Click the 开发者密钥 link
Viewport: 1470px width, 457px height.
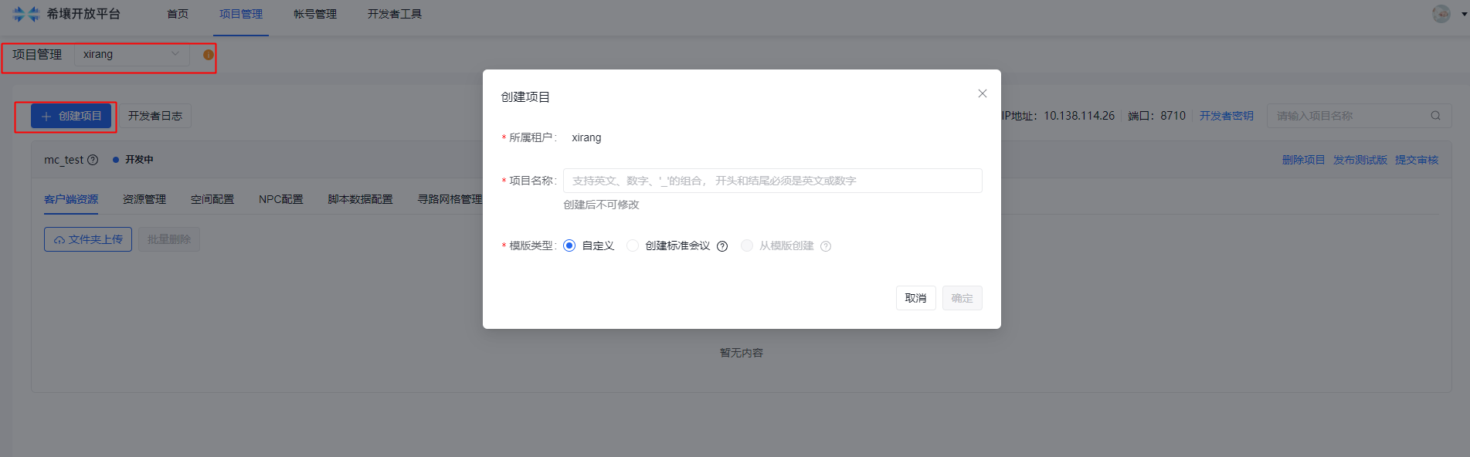pos(1226,116)
